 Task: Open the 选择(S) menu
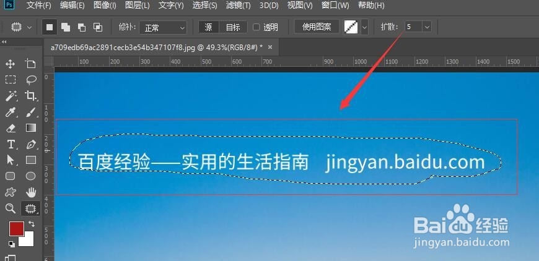pyautogui.click(x=204, y=6)
